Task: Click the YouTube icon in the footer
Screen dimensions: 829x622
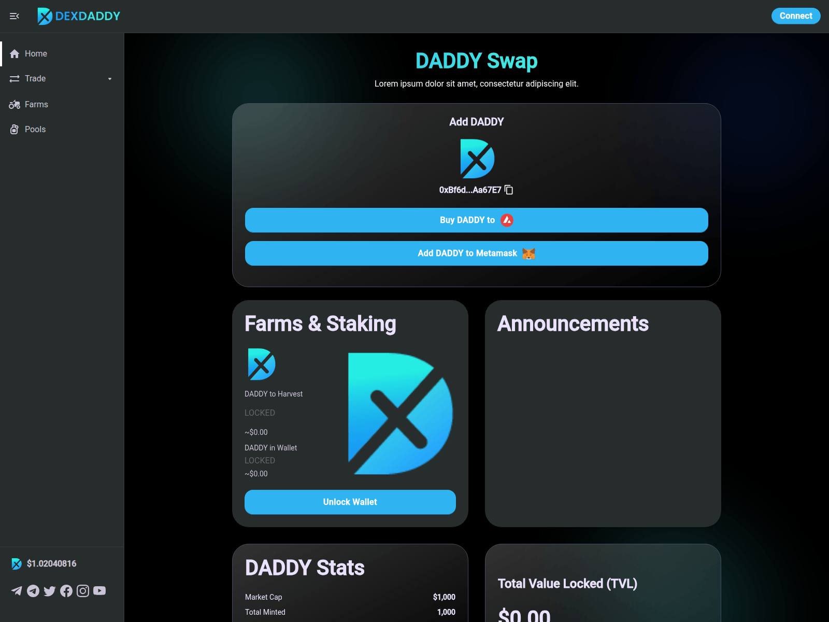Action: click(99, 590)
